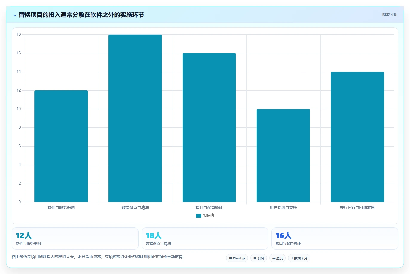The height and width of the screenshot is (274, 410).
Task: Click the y-axis value 18
Action: (x=19, y=34)
